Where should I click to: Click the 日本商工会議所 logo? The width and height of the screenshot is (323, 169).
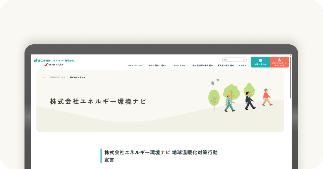(x=54, y=65)
